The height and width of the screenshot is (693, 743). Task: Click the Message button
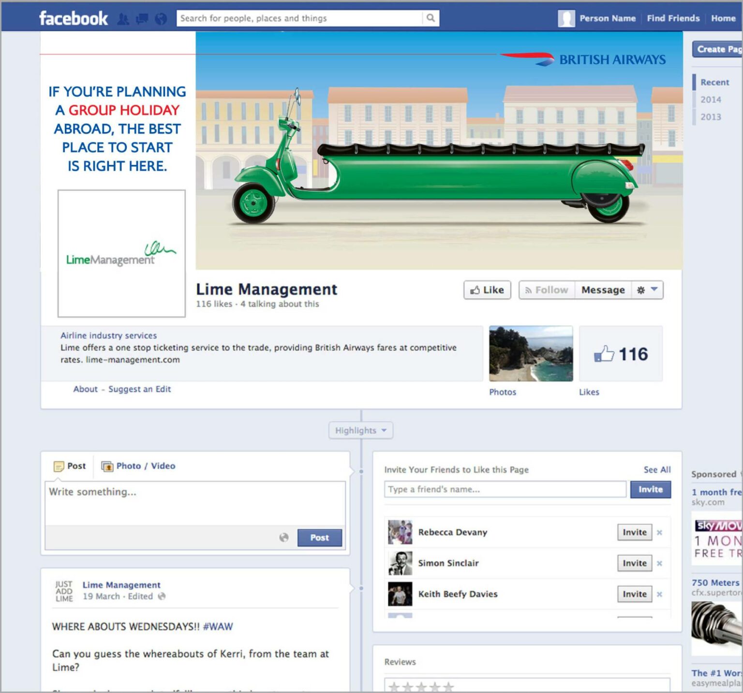tap(603, 290)
